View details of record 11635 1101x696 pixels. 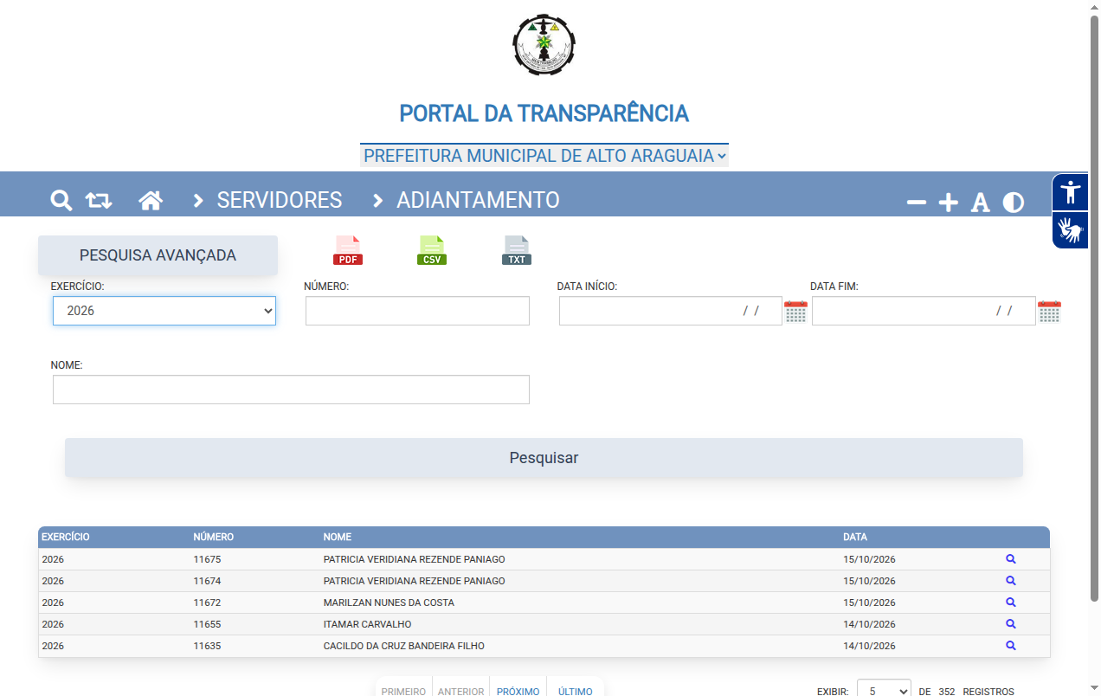click(1011, 646)
